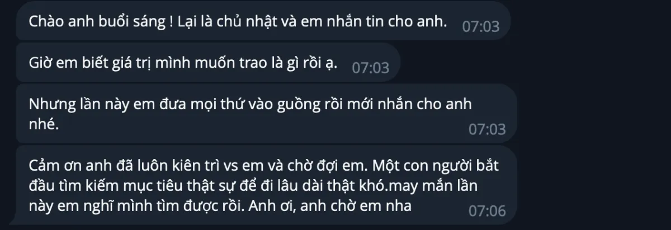Select the message "Giờ em biết giá trị"
This screenshot has width=671, height=230.
tap(208, 62)
